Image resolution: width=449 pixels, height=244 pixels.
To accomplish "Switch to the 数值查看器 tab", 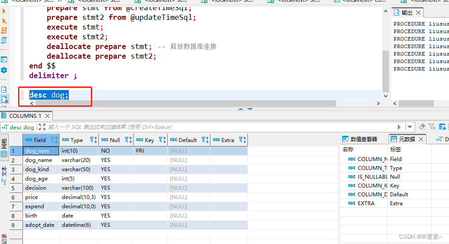I will click(360, 139).
